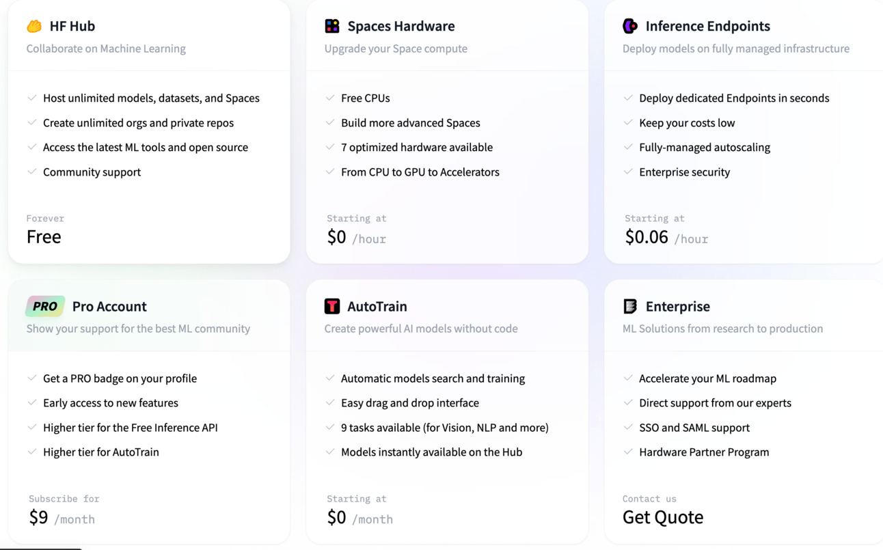This screenshot has width=883, height=550.
Task: Click the HF Hub hugging hands icon
Action: pyautogui.click(x=34, y=27)
